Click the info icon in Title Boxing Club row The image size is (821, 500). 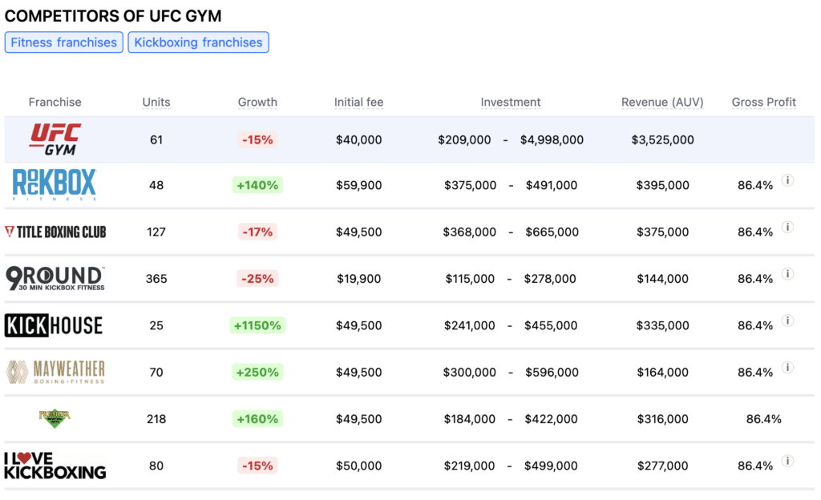click(787, 227)
